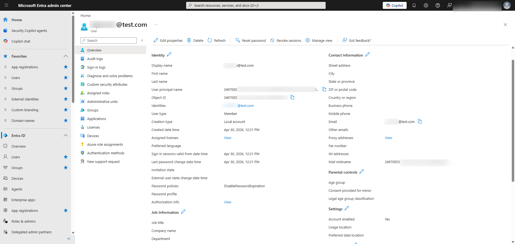515x244 pixels.
Task: Click Got feedback? link
Action: 357,40
